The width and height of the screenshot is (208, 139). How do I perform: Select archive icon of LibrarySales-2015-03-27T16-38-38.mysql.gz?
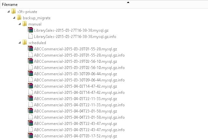pos(30,30)
